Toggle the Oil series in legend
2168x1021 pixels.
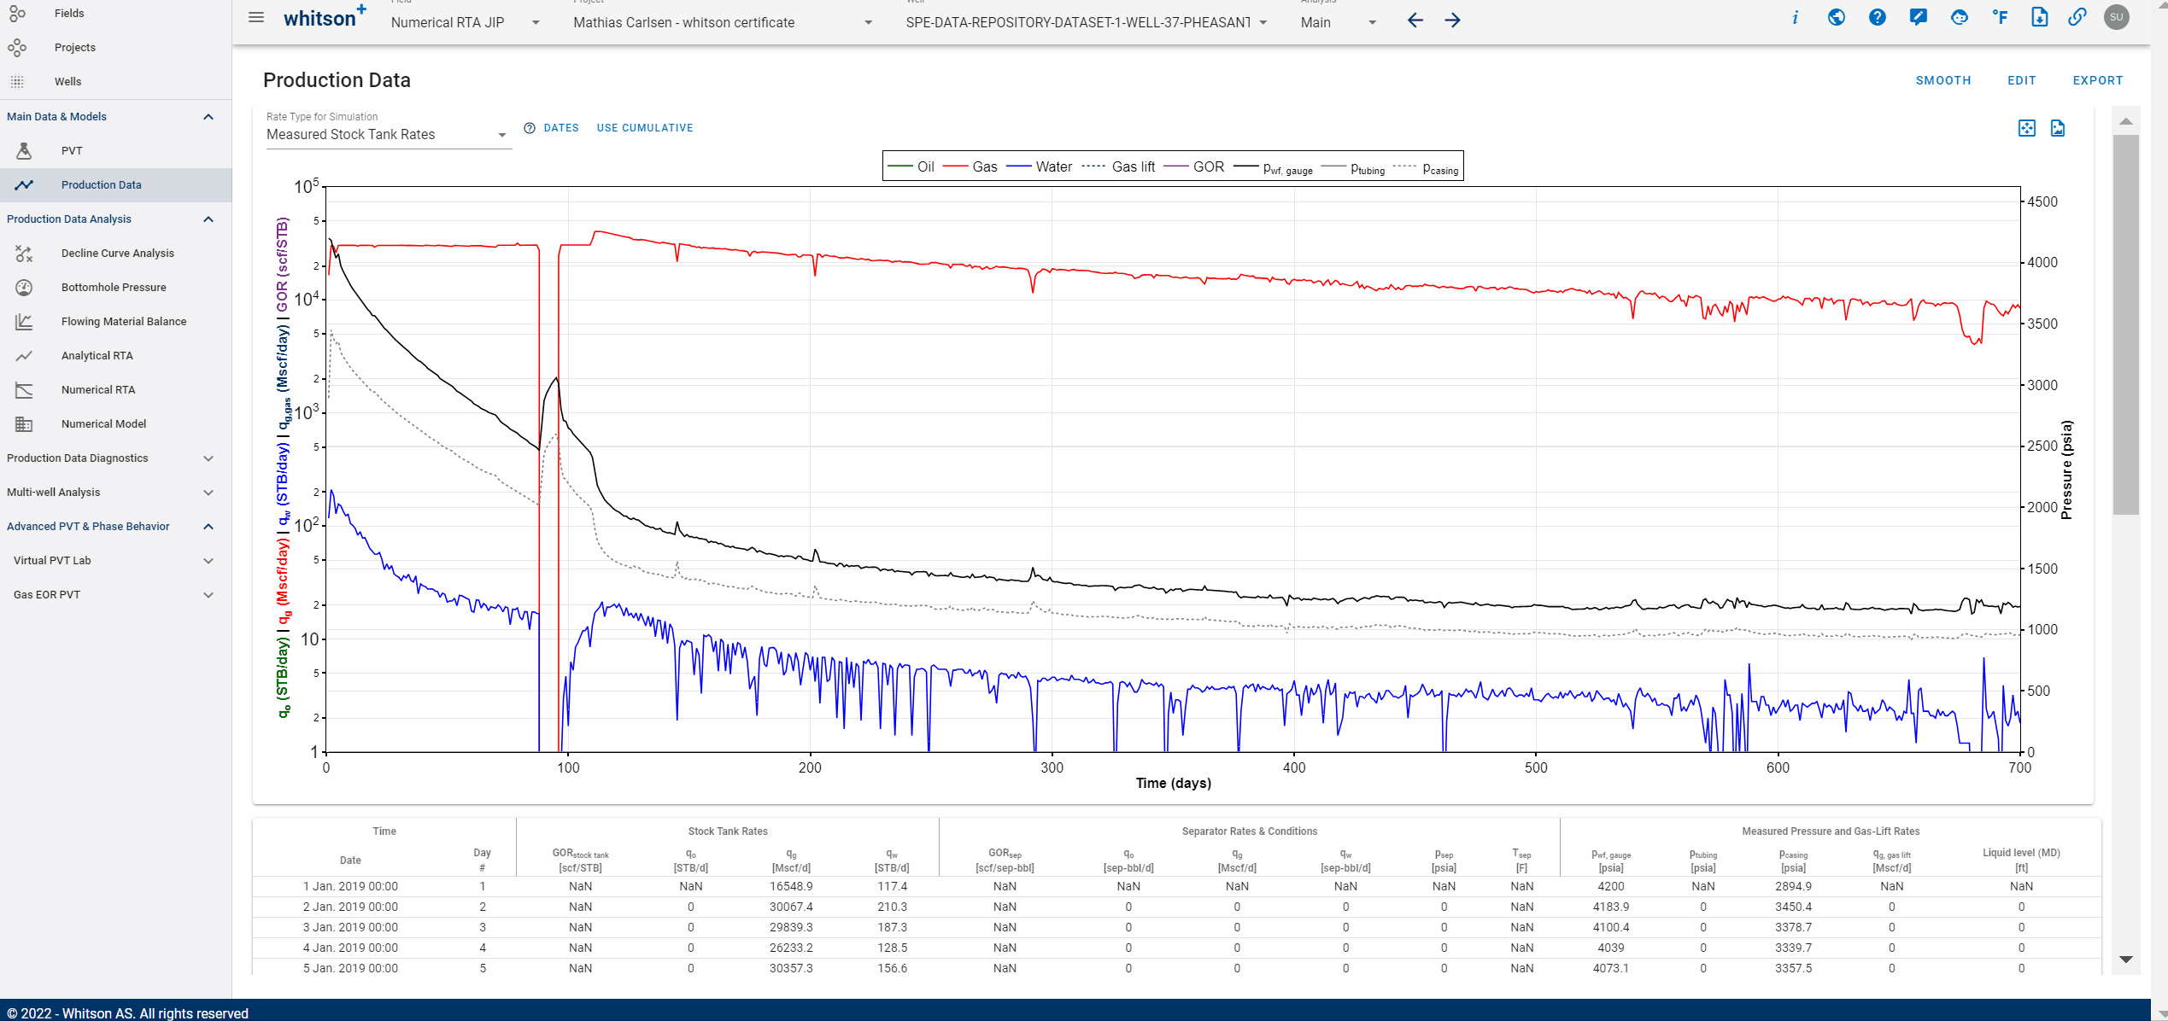911,166
